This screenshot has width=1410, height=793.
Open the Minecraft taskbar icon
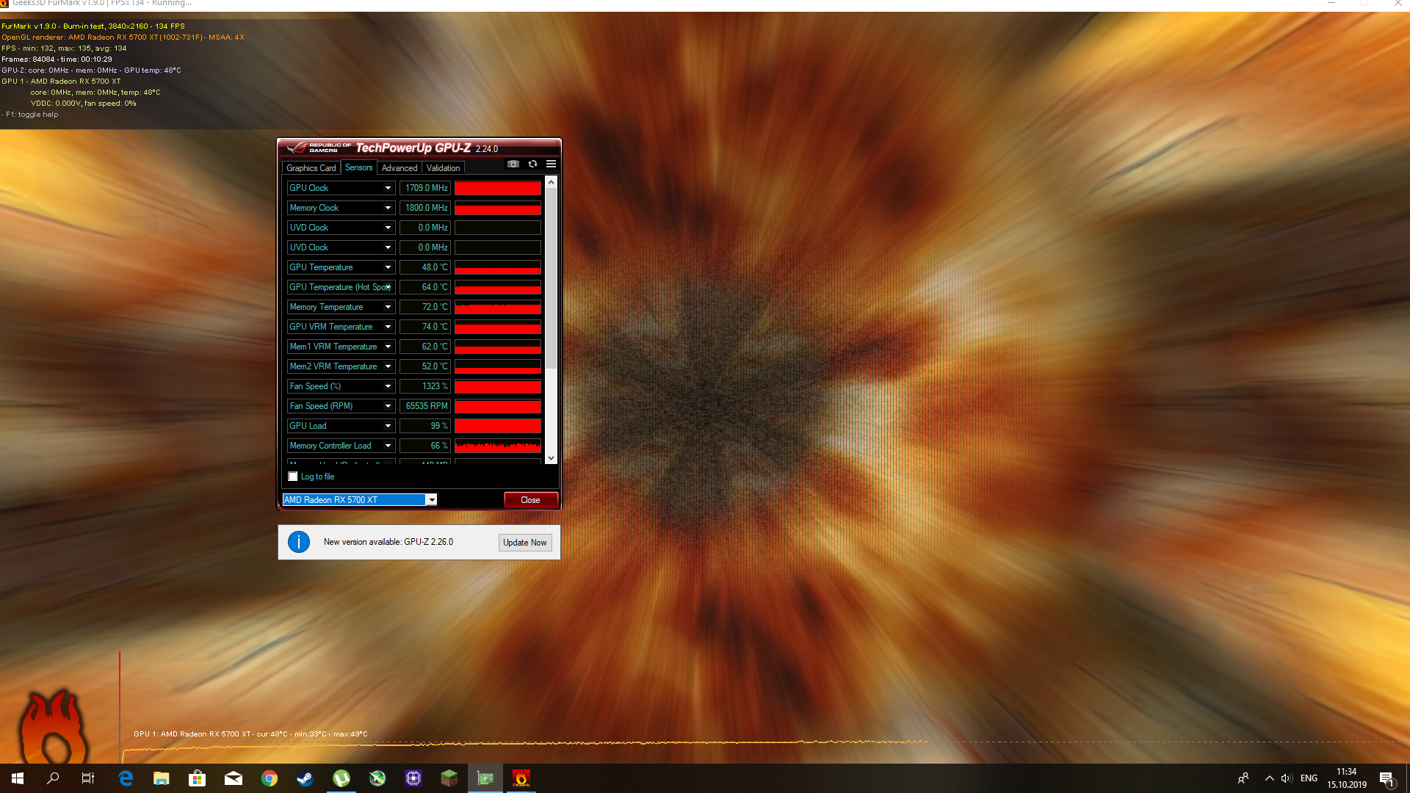tap(449, 778)
